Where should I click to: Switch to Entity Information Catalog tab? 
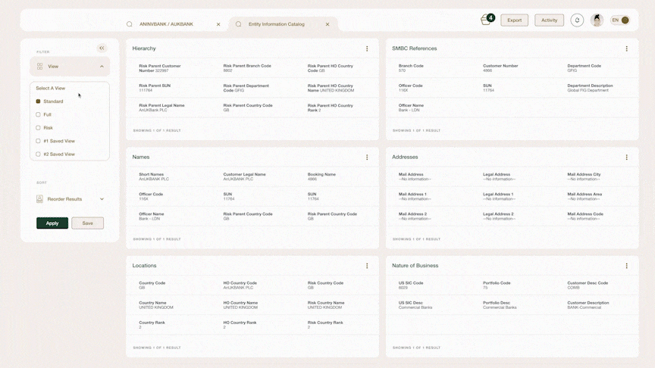click(277, 24)
